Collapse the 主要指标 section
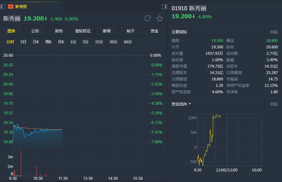Image resolution: width=282 pixels, height=182 pixels. pos(274,32)
